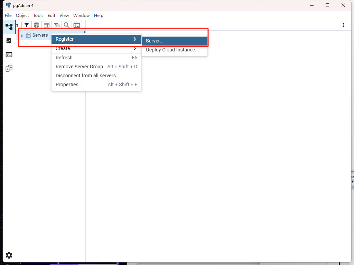Open the settings gear at bottom left
The image size is (354, 265).
point(9,255)
